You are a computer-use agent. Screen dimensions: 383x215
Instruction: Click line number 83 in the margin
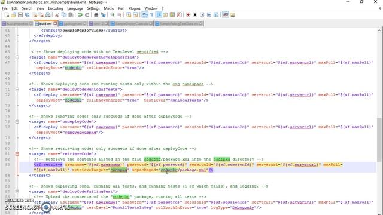coord(7,165)
